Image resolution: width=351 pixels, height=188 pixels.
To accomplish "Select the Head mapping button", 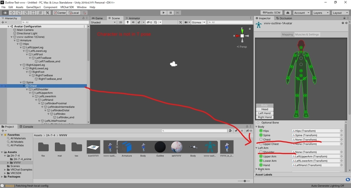I will click(x=265, y=109).
